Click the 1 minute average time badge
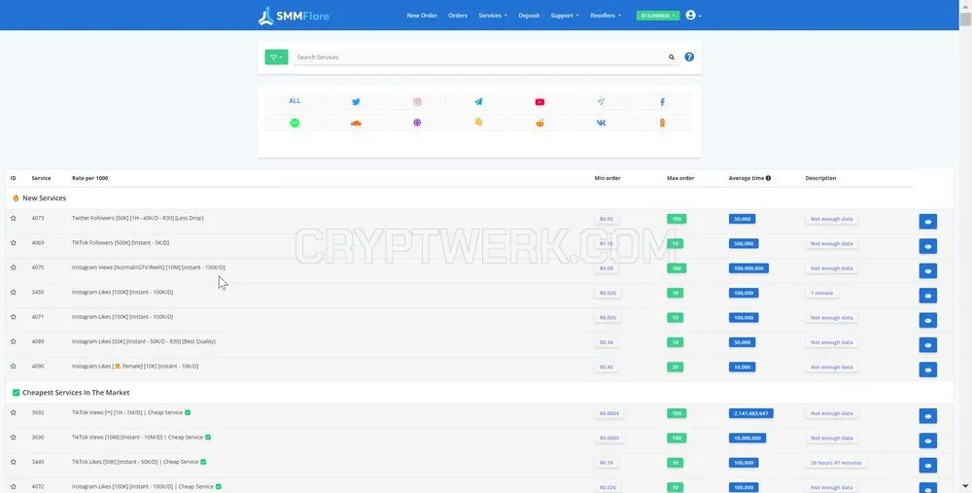 tap(822, 293)
